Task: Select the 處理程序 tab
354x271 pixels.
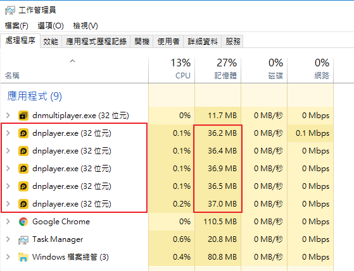Action: pyautogui.click(x=20, y=40)
